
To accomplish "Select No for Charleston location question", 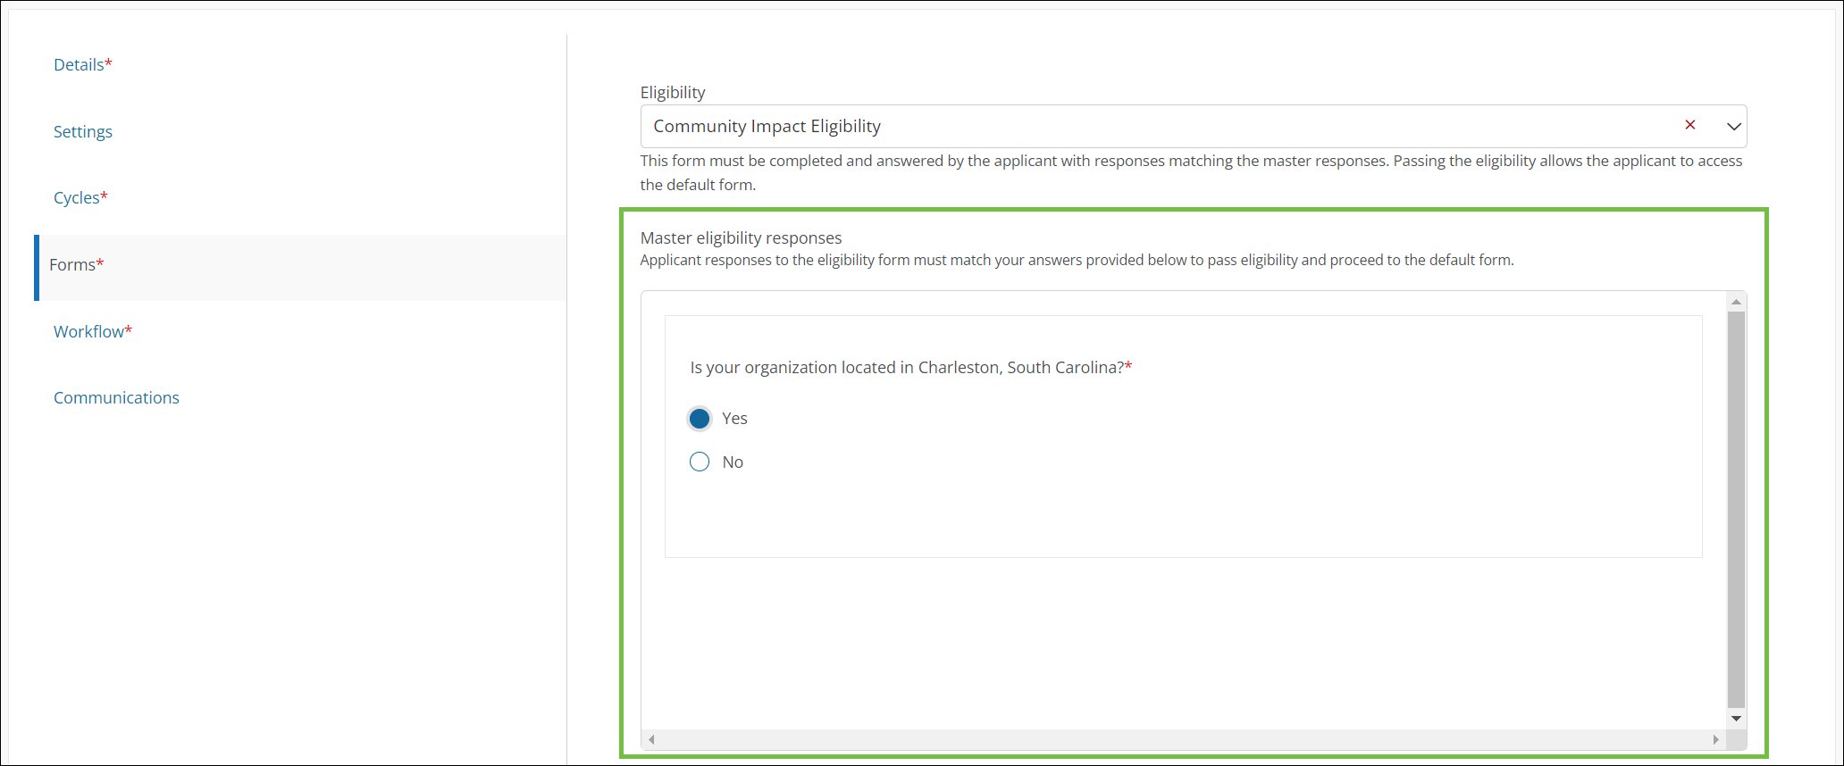I will [x=700, y=462].
